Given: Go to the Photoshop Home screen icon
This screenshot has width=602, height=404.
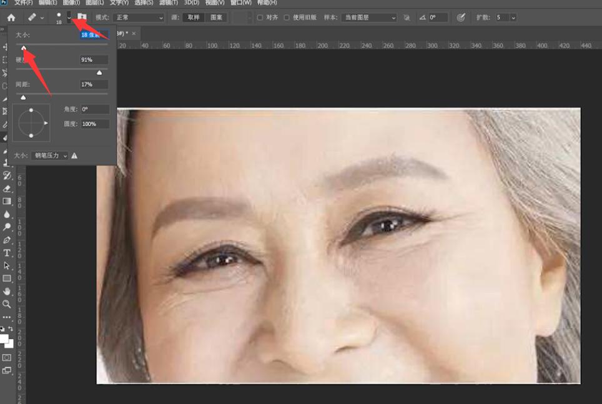Looking at the screenshot, I should [11, 17].
